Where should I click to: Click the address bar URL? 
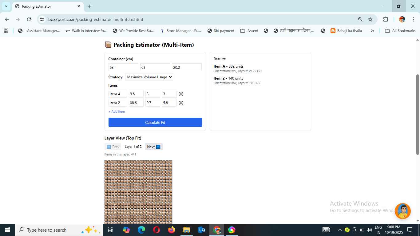[x=96, y=19]
